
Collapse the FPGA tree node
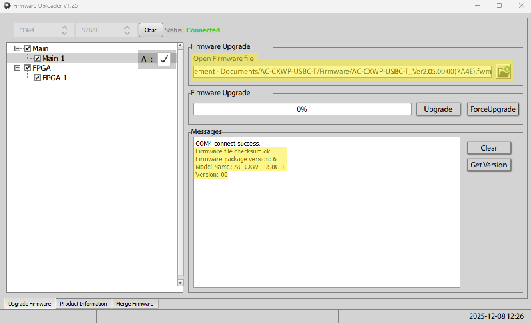(x=18, y=68)
